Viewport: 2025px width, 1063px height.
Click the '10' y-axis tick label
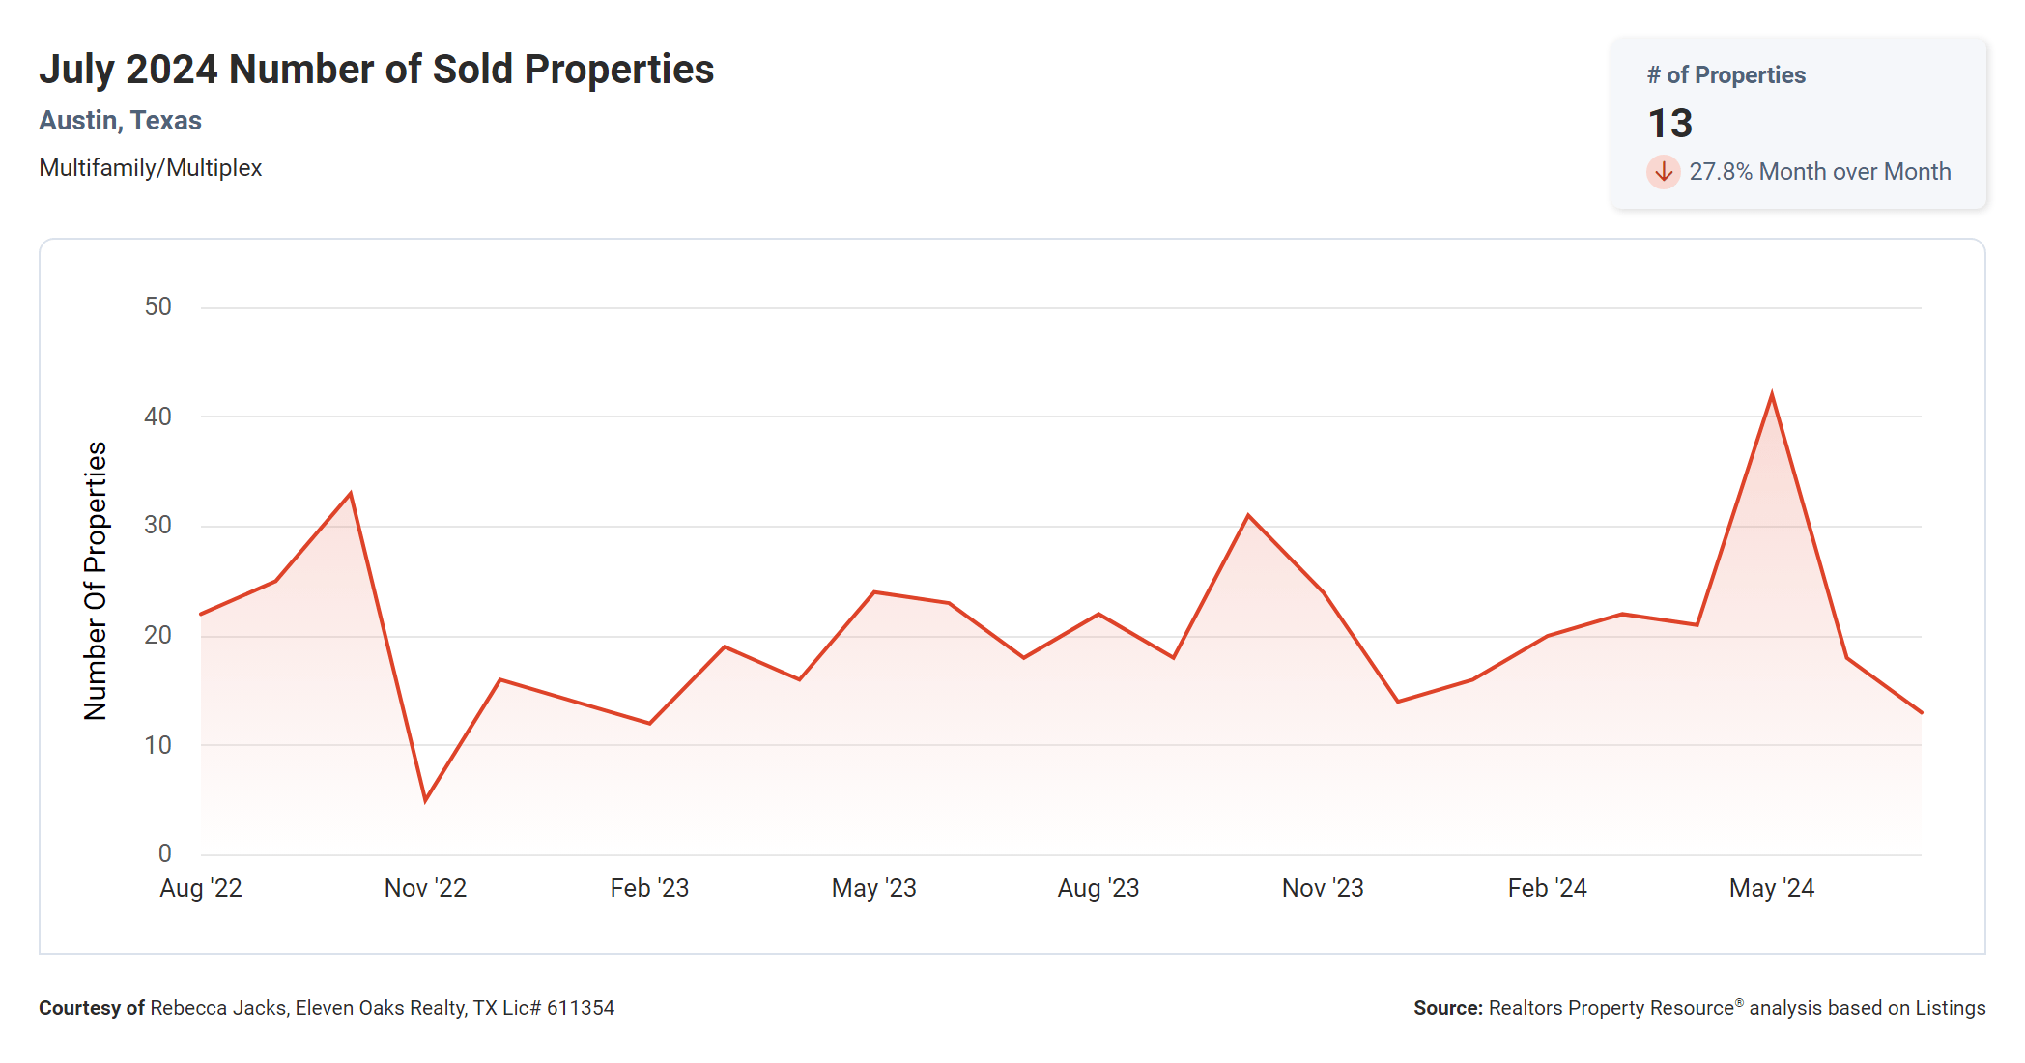point(157,745)
